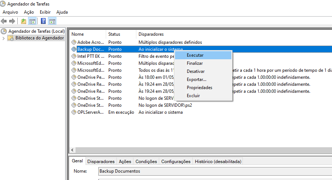Viewport: 332px width, 180px height.
Task: Click the Backup Doc... task name
Action: coord(91,49)
